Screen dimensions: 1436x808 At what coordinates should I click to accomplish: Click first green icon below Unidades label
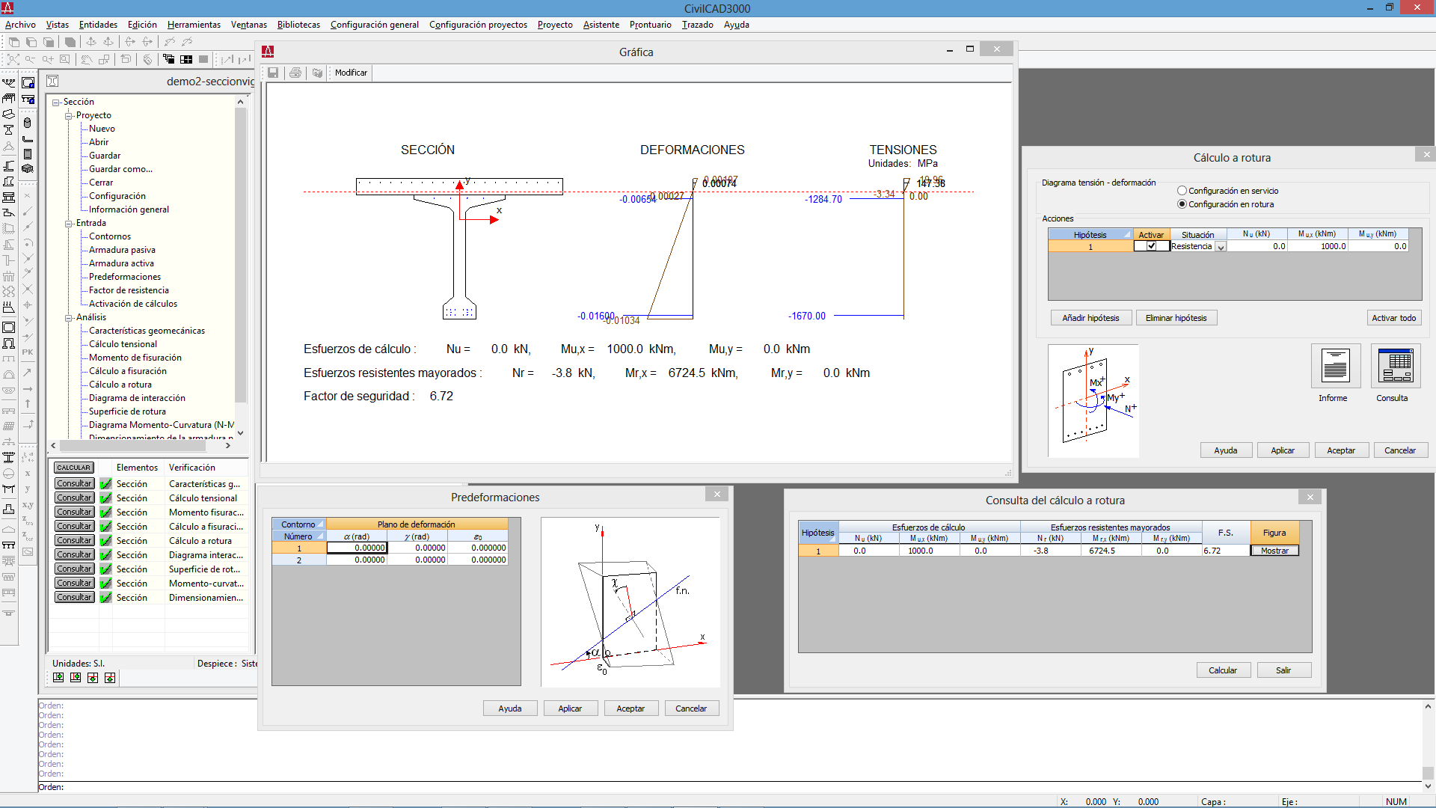coord(58,678)
